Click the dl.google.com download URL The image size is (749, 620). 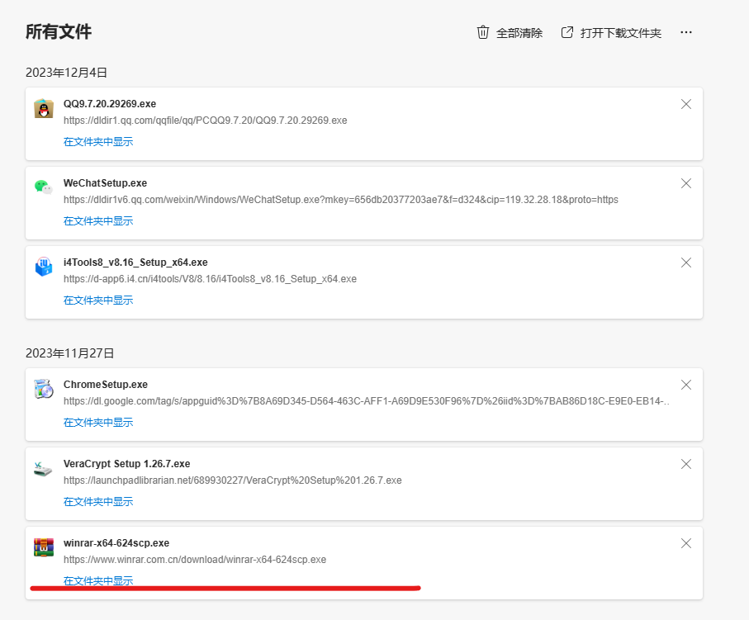coord(367,401)
